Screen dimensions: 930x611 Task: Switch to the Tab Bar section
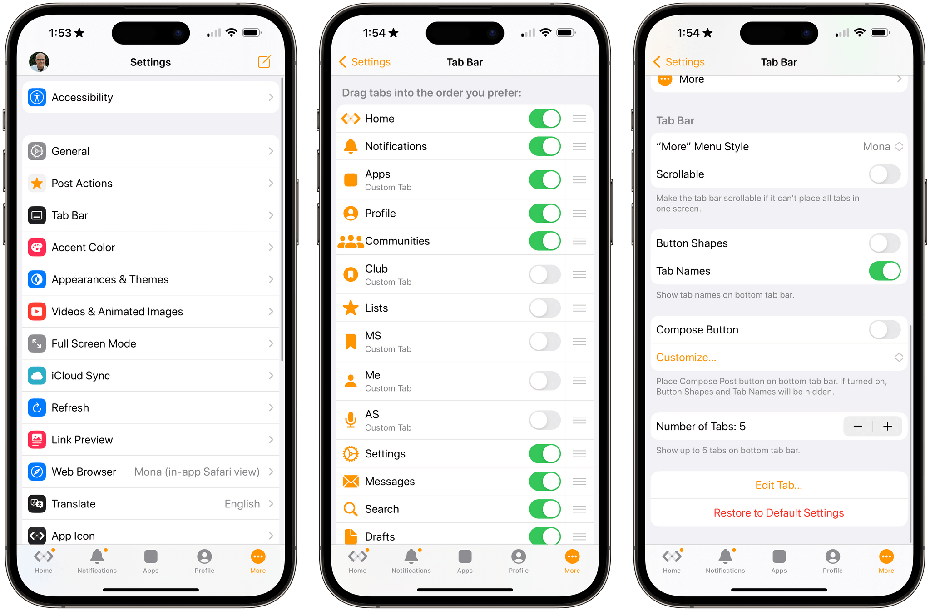[149, 214]
